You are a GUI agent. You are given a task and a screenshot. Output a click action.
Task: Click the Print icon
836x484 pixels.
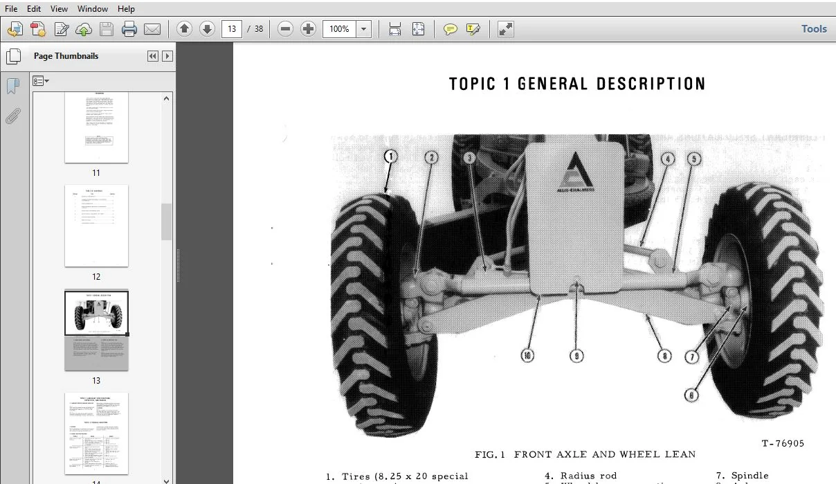coord(129,29)
